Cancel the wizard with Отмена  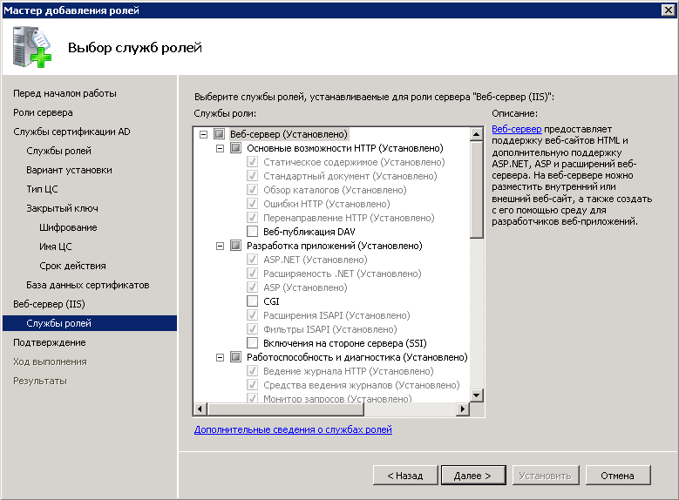[x=617, y=476]
